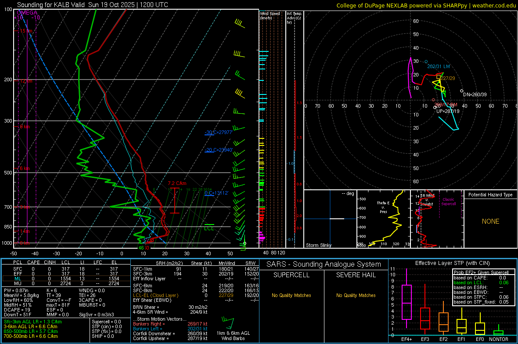Click the PW = 0.87in value
The height and width of the screenshot is (344, 518).
[x=16, y=290]
